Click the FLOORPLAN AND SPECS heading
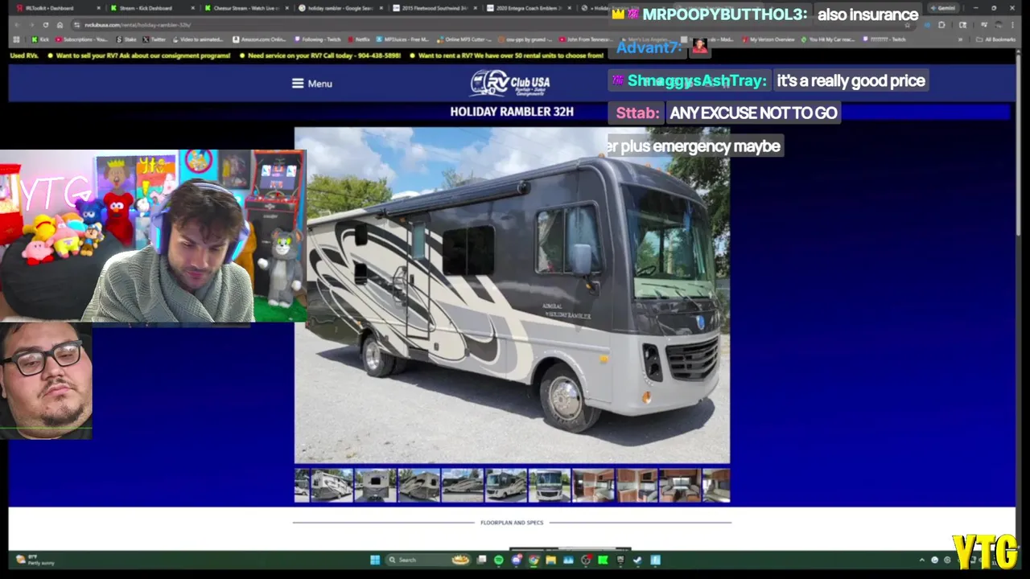1030x579 pixels. [512, 523]
